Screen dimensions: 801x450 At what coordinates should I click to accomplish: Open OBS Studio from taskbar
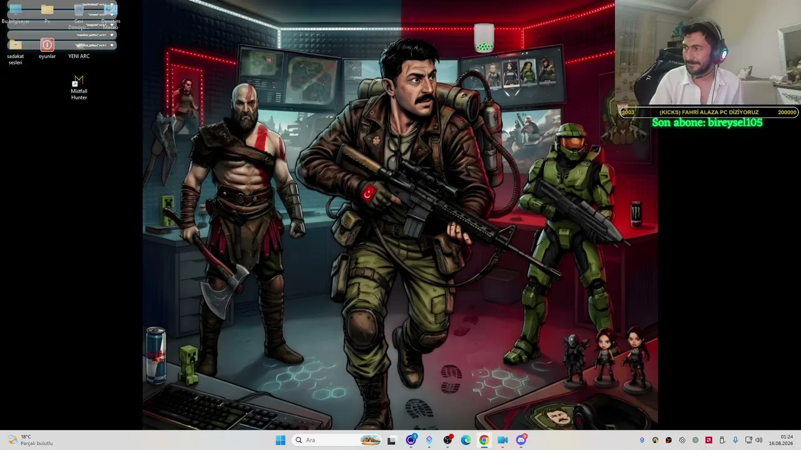447,440
